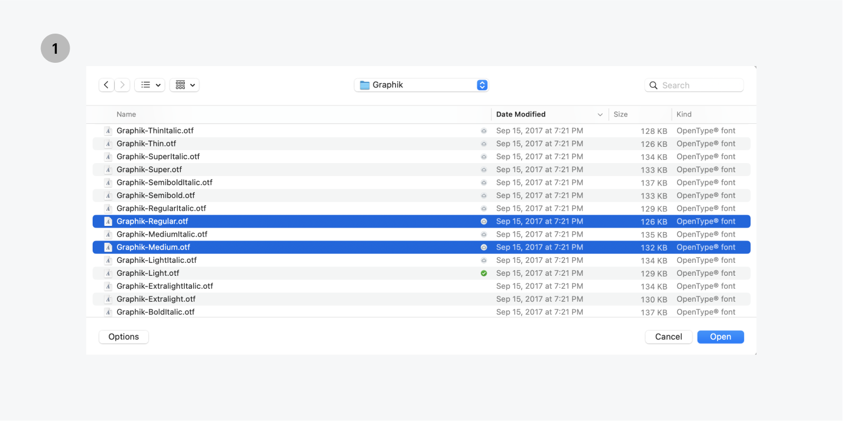Image resolution: width=843 pixels, height=421 pixels.
Task: Tap the cloud icon on the Graphik-SuperItalic.otf row
Action: [x=484, y=156]
